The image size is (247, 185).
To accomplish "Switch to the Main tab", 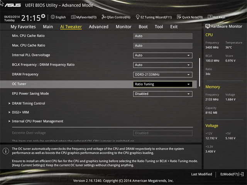I will tap(48, 27).
